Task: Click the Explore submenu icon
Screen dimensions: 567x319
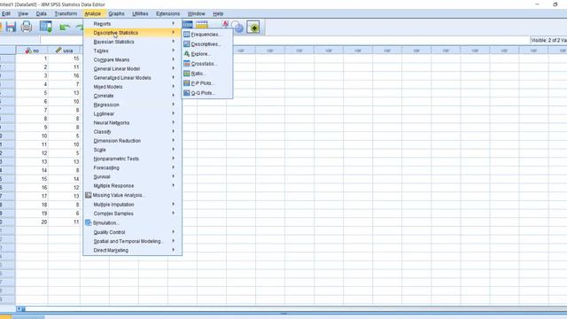Action: 187,54
